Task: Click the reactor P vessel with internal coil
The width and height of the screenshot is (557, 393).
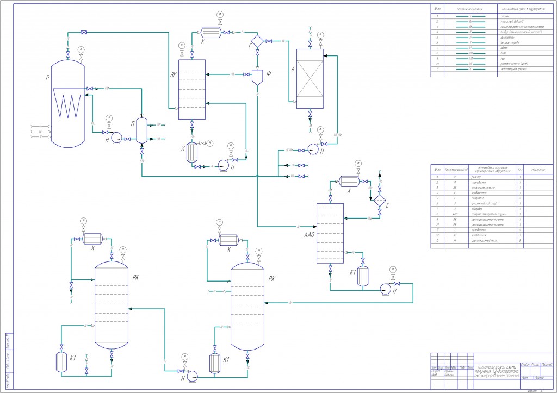Action: pos(67,104)
